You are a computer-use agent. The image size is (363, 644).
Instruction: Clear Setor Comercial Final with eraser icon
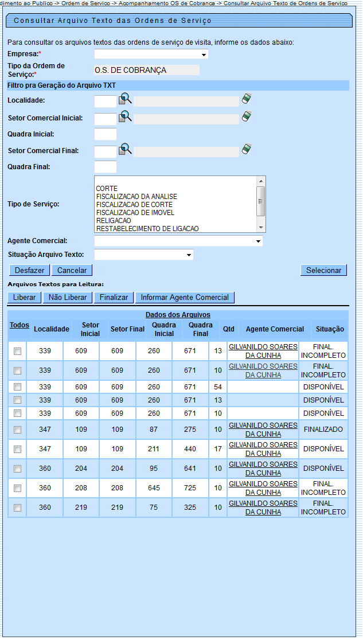pos(247,149)
